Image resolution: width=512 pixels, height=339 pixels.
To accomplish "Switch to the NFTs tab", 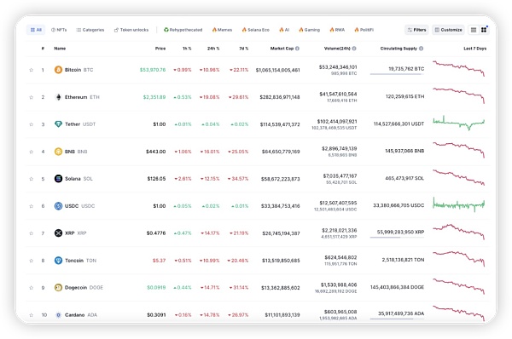I will coord(59,30).
